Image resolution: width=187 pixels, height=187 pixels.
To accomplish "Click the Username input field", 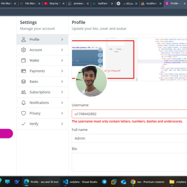I will (129, 114).
